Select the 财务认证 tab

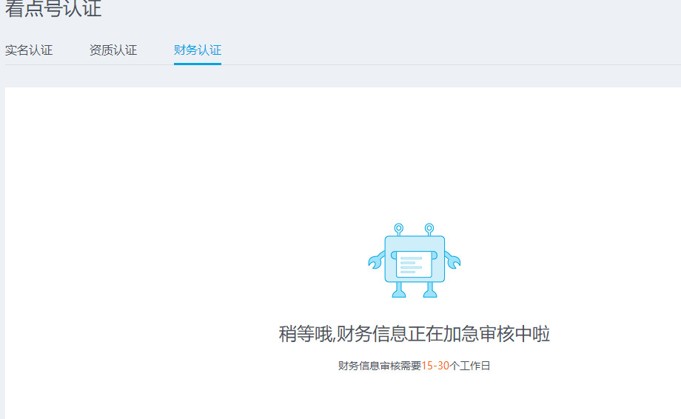198,50
